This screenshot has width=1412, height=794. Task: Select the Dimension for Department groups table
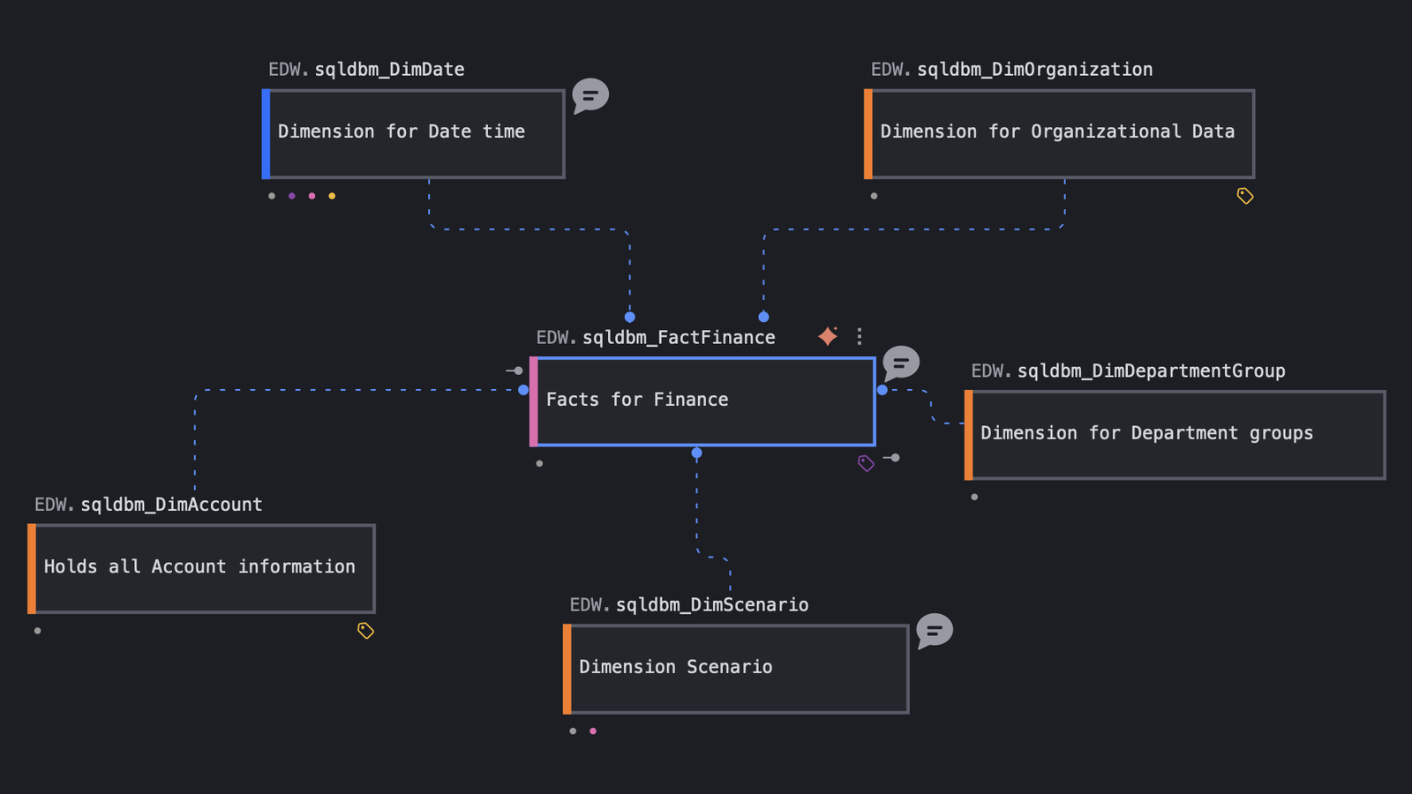click(x=1175, y=435)
